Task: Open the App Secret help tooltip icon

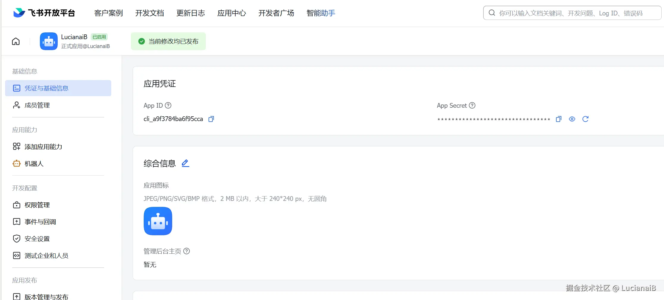Action: (x=472, y=105)
